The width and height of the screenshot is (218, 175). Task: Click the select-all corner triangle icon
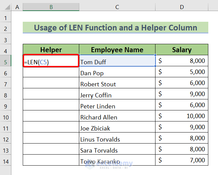6,7
